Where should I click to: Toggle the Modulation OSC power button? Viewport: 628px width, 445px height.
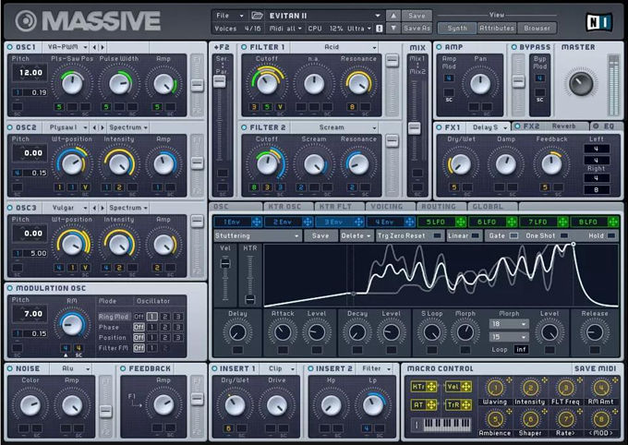[x=10, y=288]
